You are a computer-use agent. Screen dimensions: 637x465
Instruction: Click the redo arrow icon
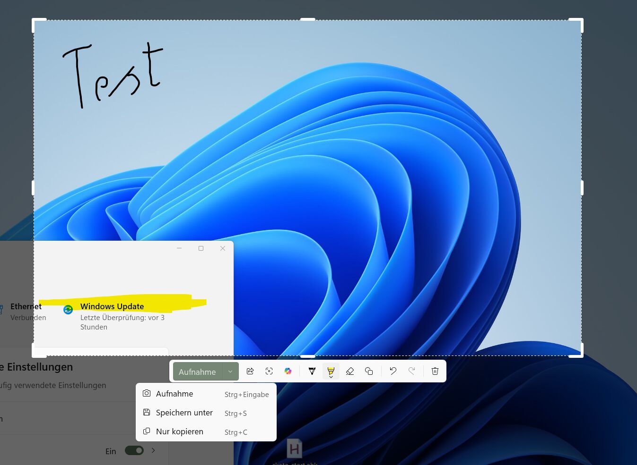pyautogui.click(x=412, y=372)
